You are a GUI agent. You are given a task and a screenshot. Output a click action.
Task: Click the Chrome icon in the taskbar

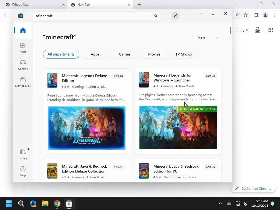click(x=57, y=203)
